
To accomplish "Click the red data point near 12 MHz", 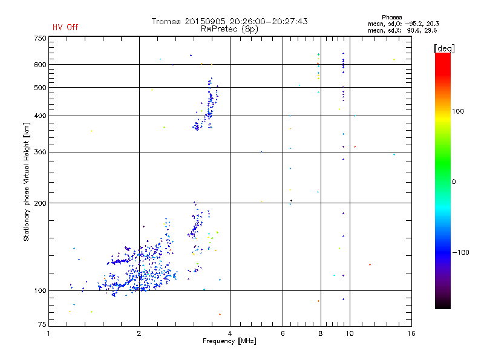I will pos(370,264).
